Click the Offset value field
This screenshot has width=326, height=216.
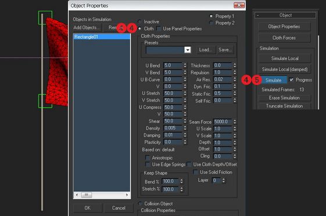pos(223,150)
